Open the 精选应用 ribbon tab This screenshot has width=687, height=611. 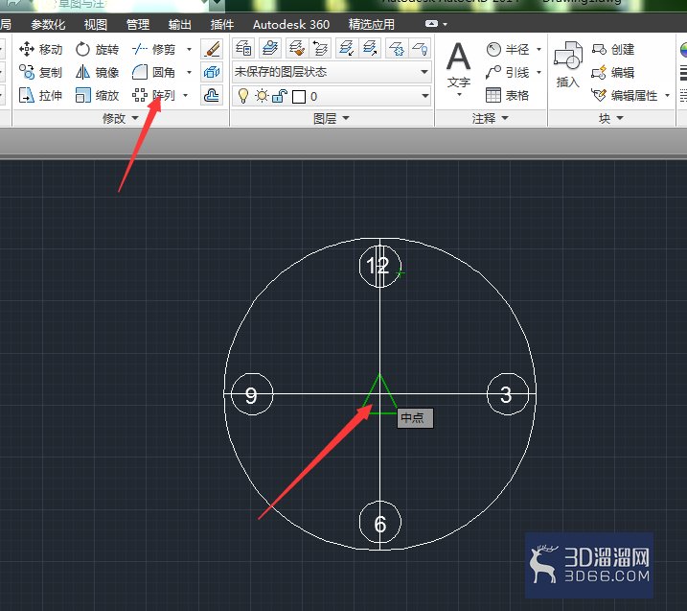click(x=371, y=24)
